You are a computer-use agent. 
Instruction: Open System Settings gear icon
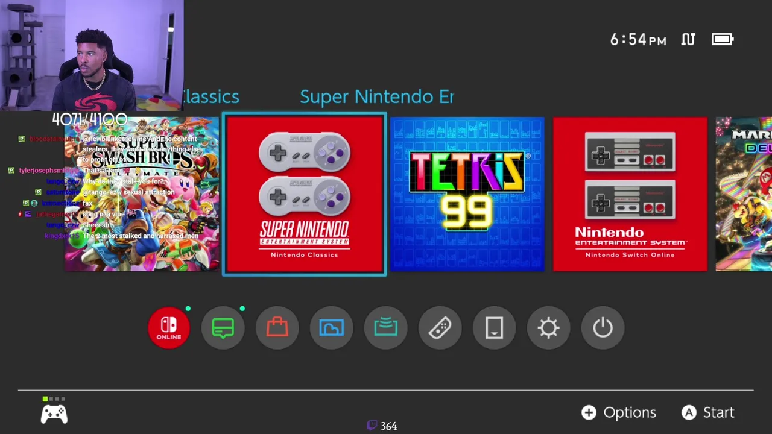pyautogui.click(x=549, y=327)
